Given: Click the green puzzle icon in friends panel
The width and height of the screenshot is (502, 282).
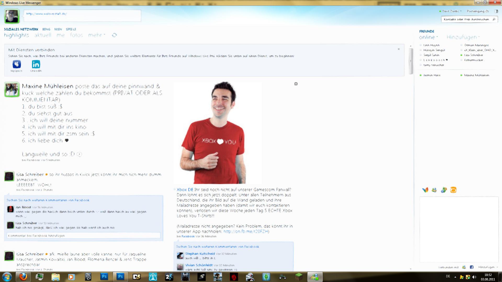Looking at the screenshot, I should (444, 190).
